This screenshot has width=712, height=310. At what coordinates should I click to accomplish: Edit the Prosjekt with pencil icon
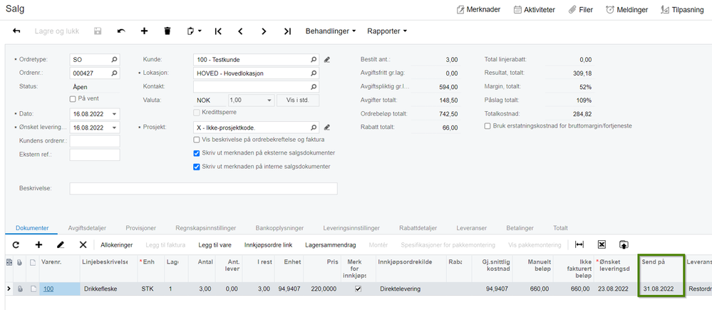coord(327,127)
